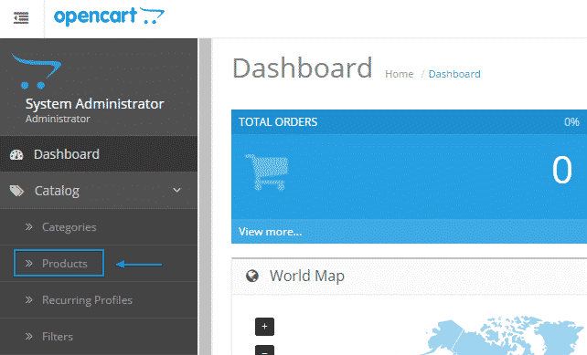Click the Home breadcrumb link
Viewport: 587px width, 355px height.
(x=399, y=74)
